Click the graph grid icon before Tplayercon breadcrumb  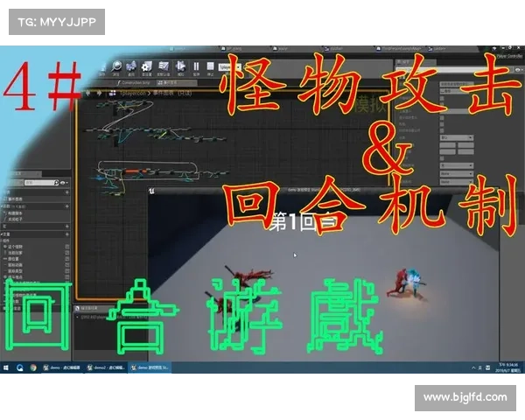(x=113, y=93)
